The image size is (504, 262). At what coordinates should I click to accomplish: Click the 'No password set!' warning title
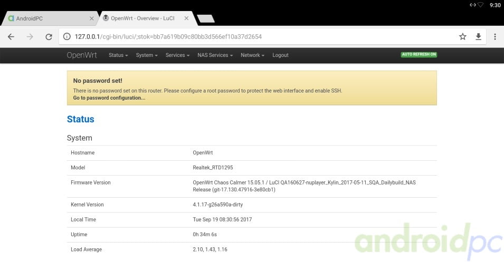[x=98, y=81]
